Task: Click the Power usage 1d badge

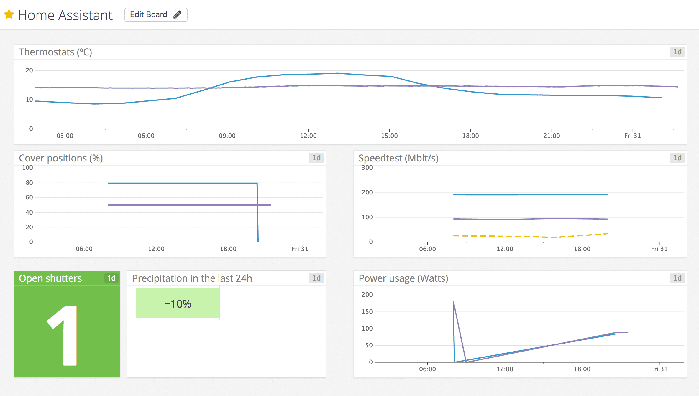Action: 677,278
